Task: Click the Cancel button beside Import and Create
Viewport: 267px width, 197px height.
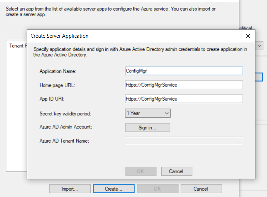Action: tap(201, 189)
